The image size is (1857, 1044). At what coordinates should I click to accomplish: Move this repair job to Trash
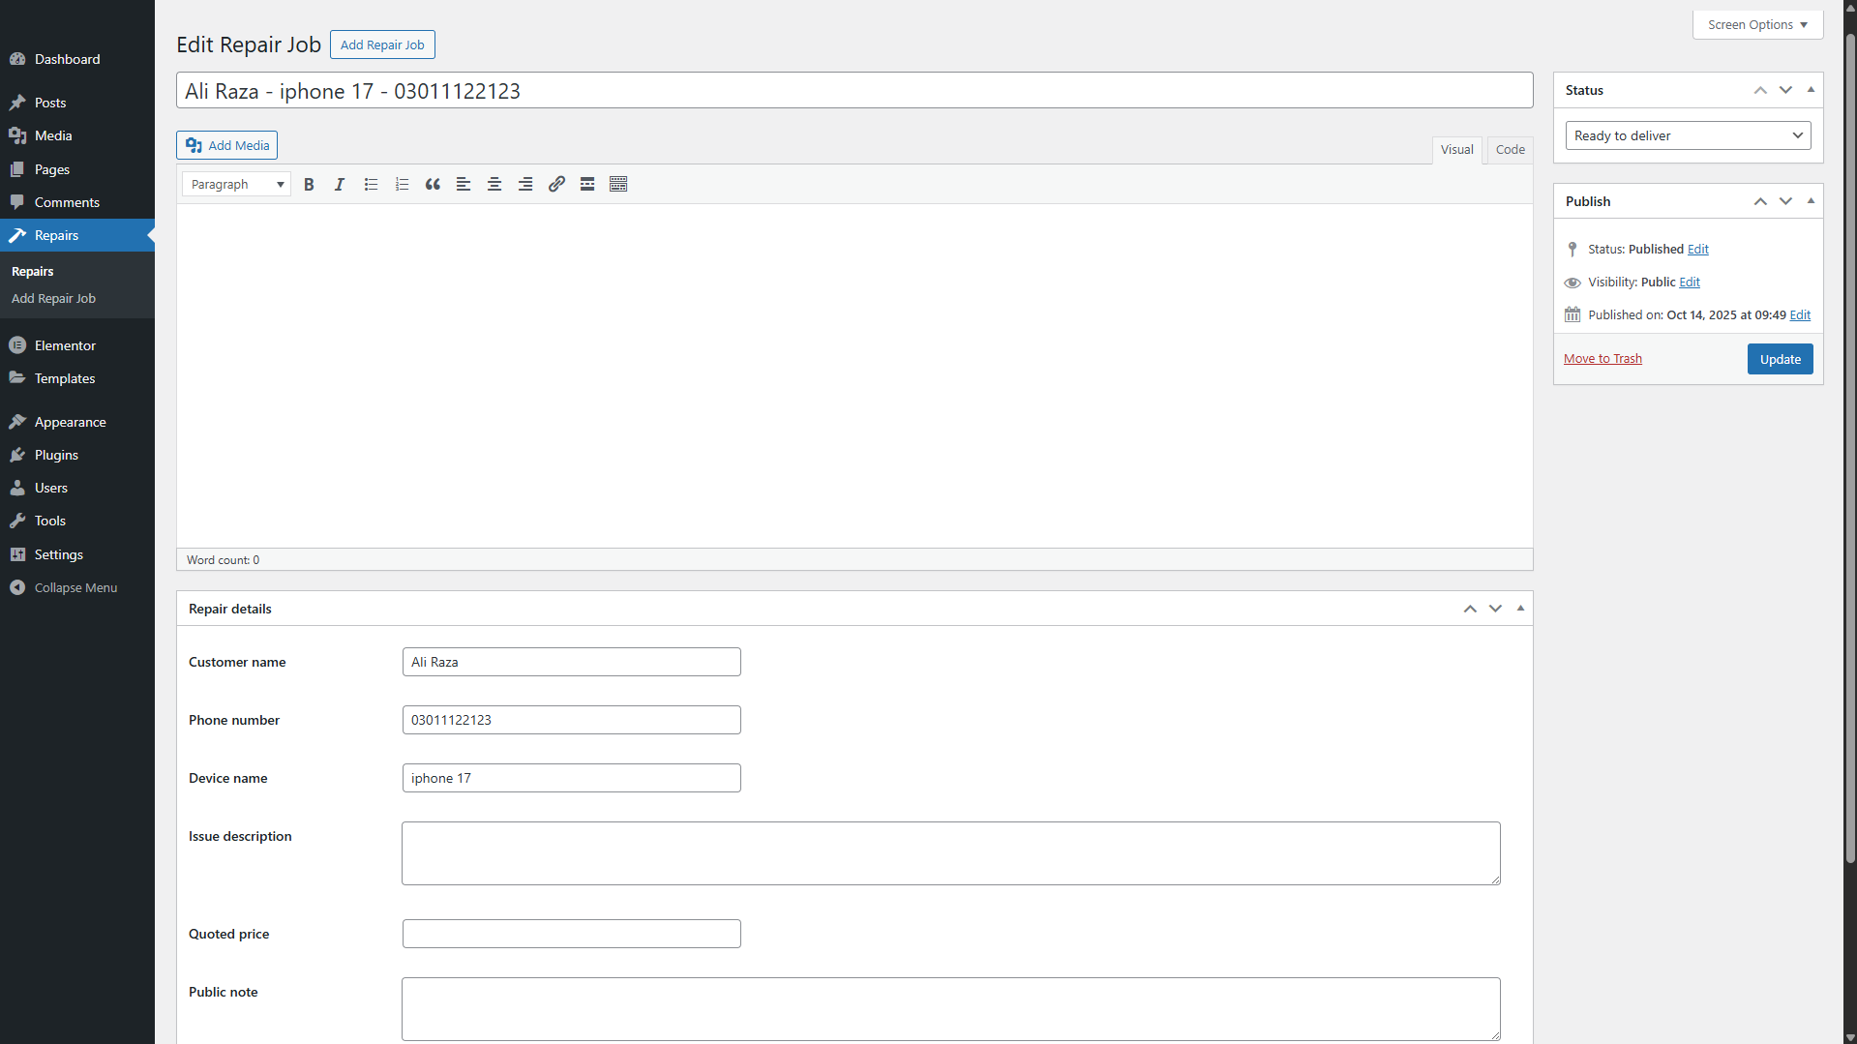pos(1602,358)
